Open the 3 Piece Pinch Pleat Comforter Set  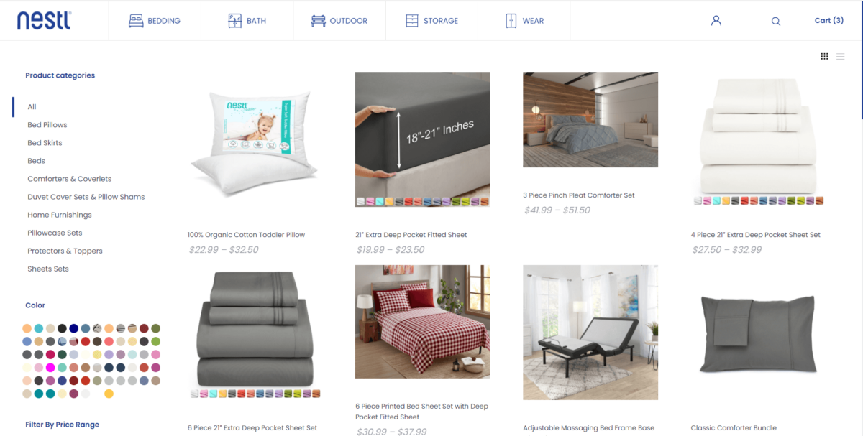pos(579,195)
